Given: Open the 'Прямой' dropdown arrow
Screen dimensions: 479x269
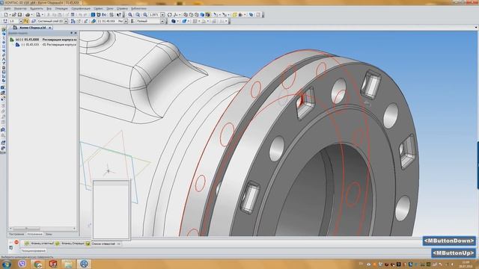Looking at the screenshot, I should pos(162,21).
